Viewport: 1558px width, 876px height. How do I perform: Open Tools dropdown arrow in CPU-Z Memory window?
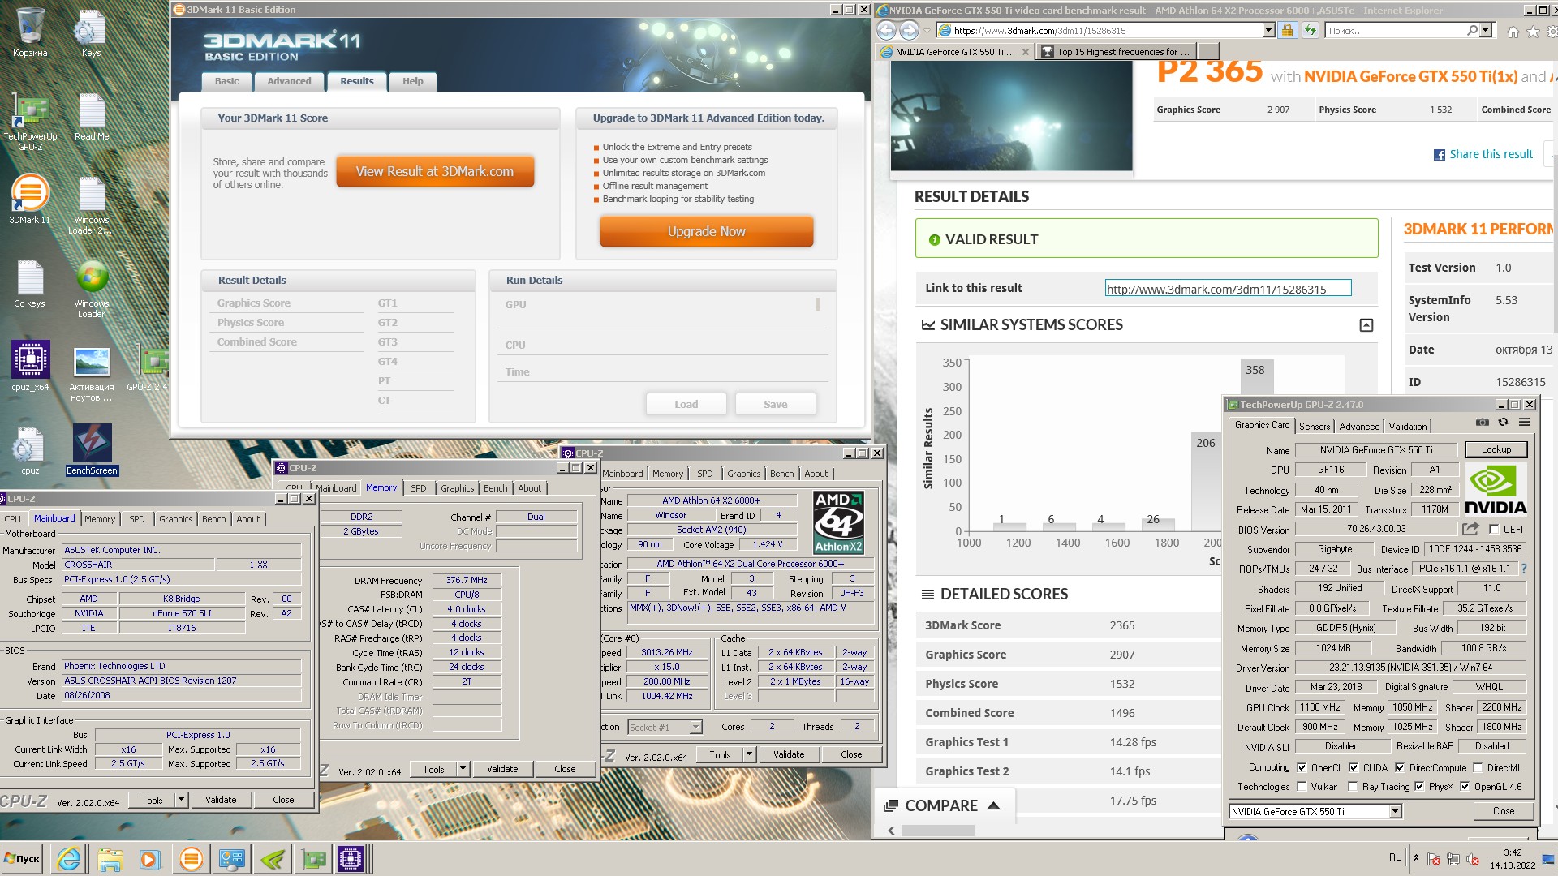point(463,769)
